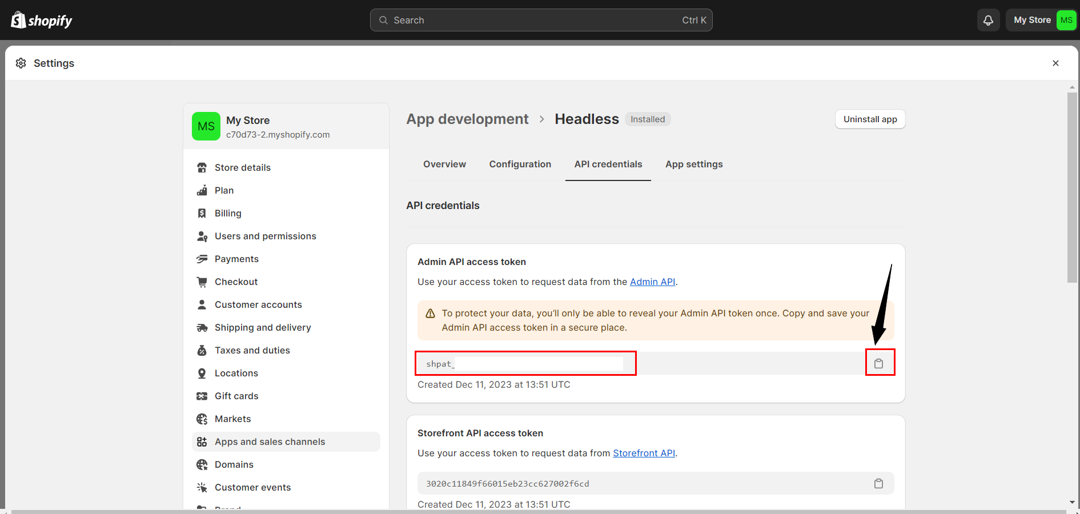Viewport: 1080px width, 514px height.
Task: Switch to the Overview tab
Action: [x=444, y=164]
